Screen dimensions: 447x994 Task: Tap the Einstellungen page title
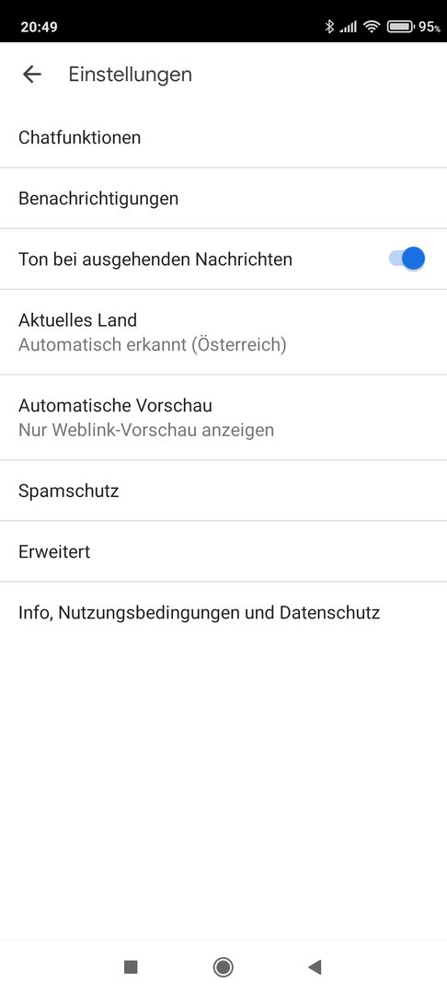[x=131, y=75]
